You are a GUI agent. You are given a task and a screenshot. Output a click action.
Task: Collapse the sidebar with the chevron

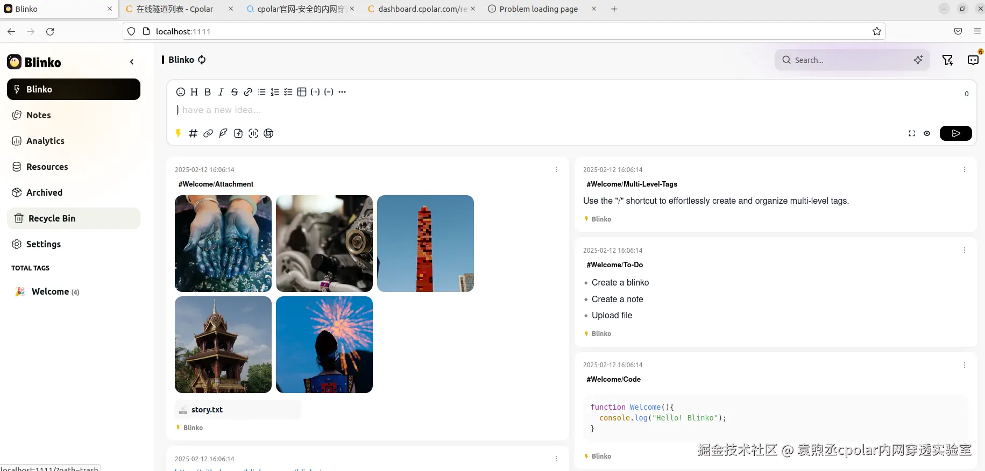point(132,62)
